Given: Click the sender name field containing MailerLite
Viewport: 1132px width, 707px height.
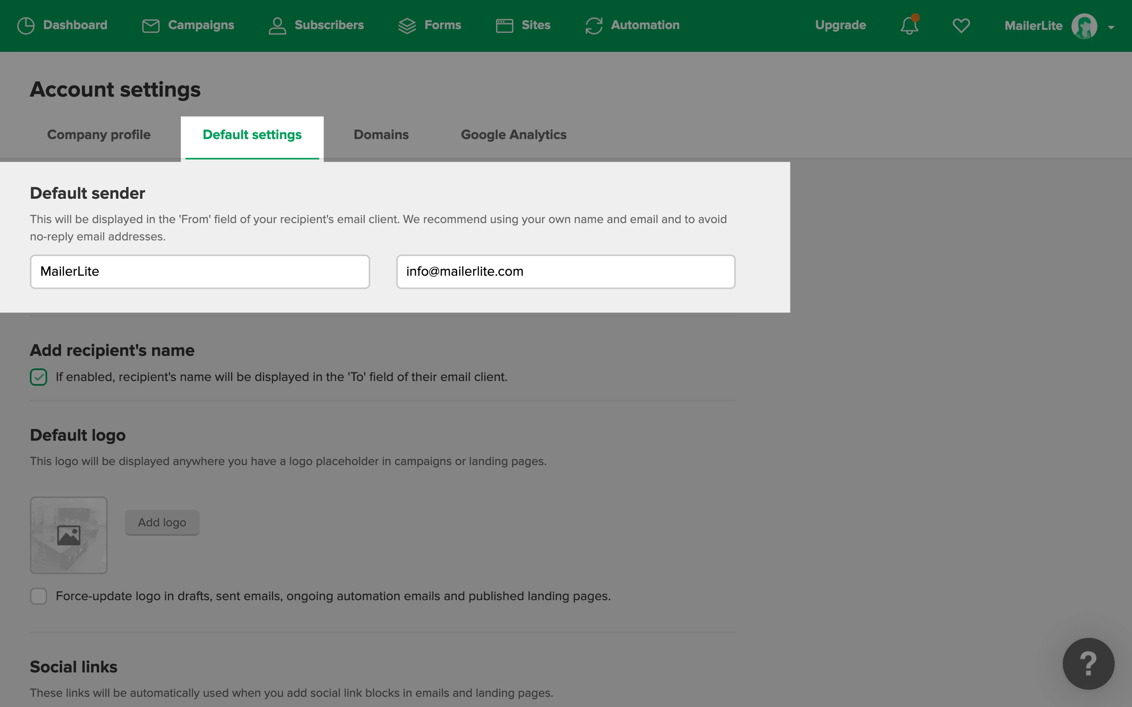Looking at the screenshot, I should pyautogui.click(x=200, y=272).
